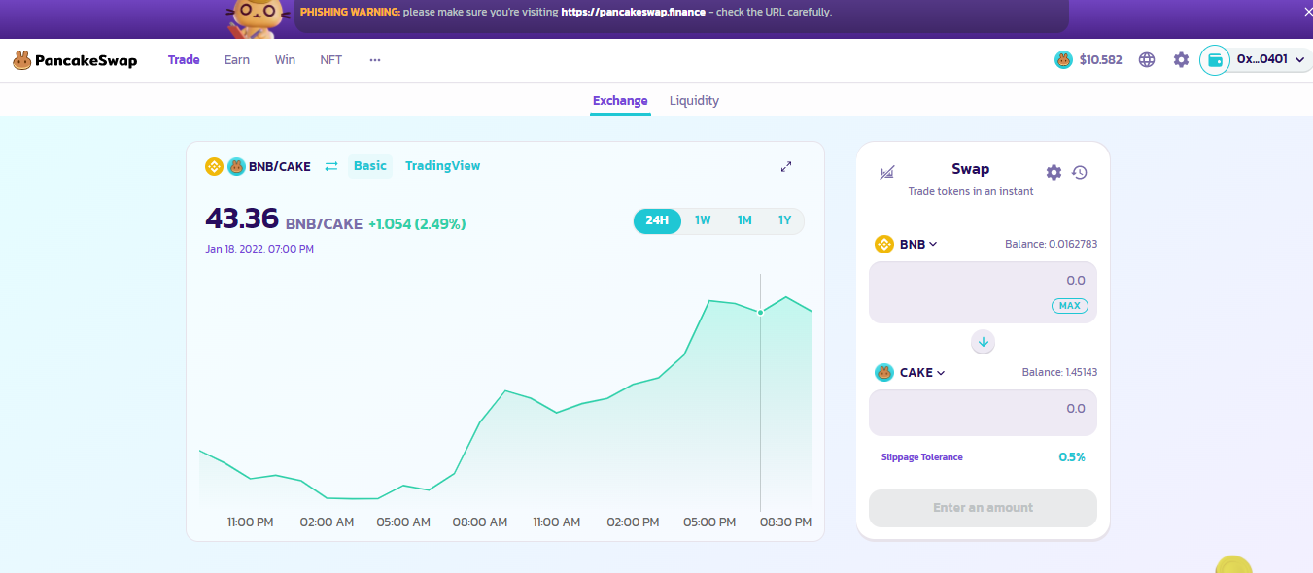Open the NFT menu
The image size is (1313, 573).
click(x=331, y=60)
